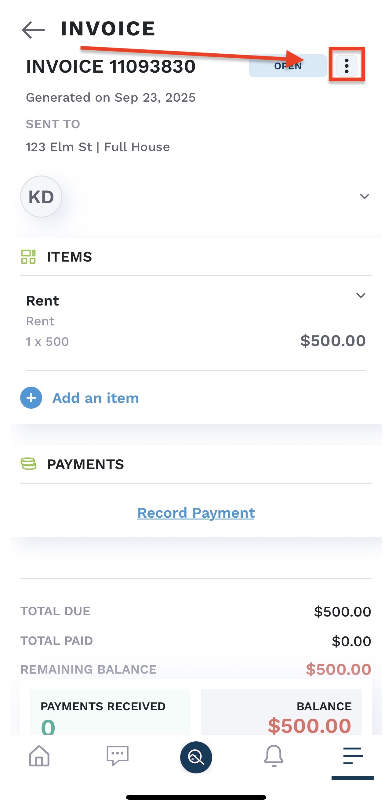This screenshot has height=807, width=392.
Task: Open Messages chat bubble tab
Action: coord(118,756)
